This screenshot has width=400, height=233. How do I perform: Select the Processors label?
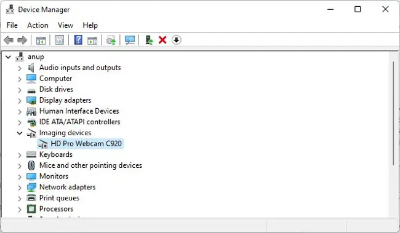click(57, 209)
